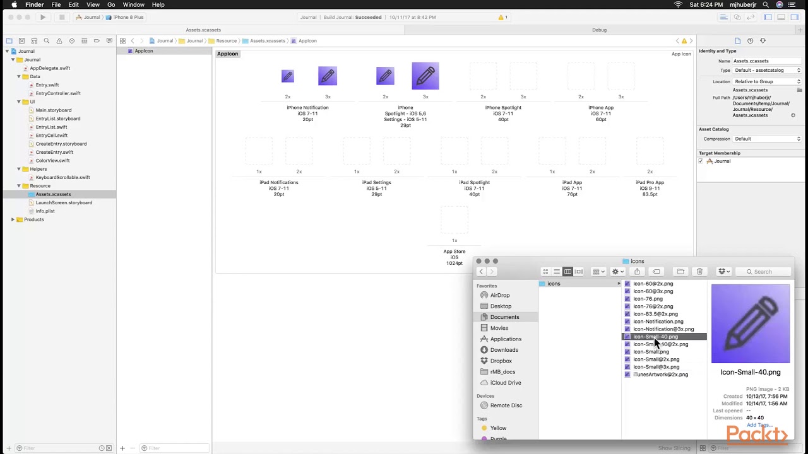Click the related items grid icon in jump bar
The width and height of the screenshot is (808, 454).
122,41
